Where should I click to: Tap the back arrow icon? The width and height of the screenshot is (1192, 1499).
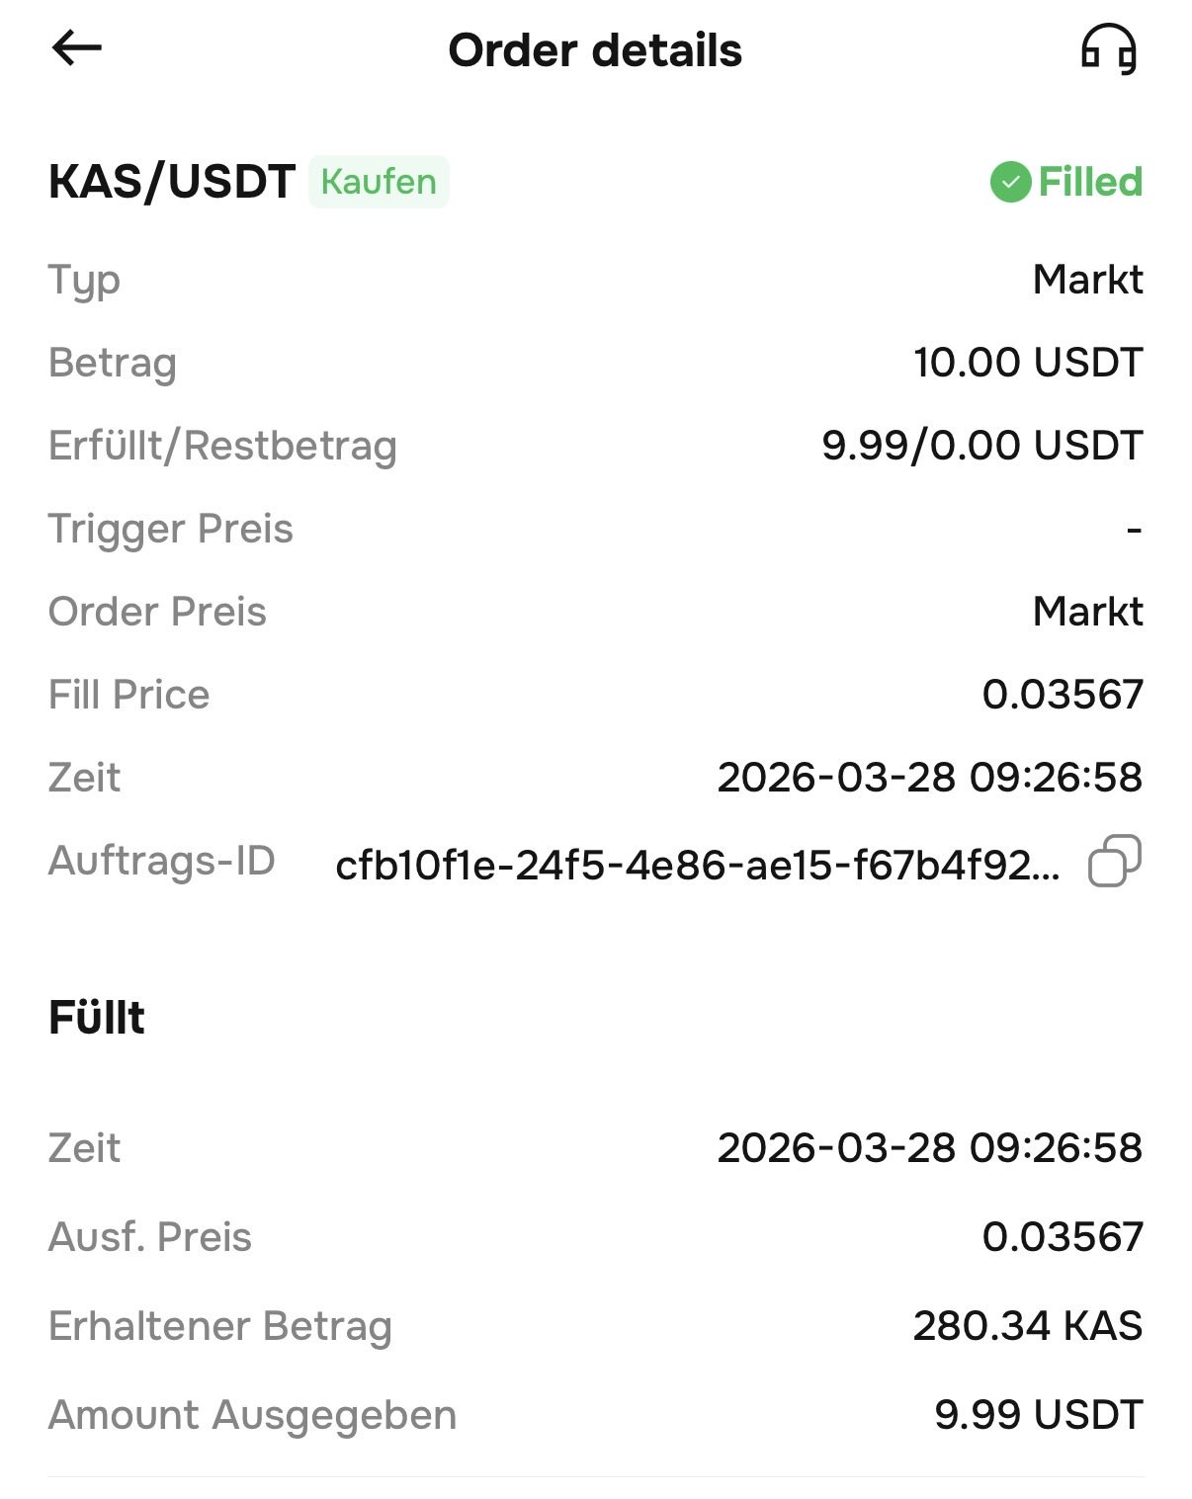click(x=77, y=47)
